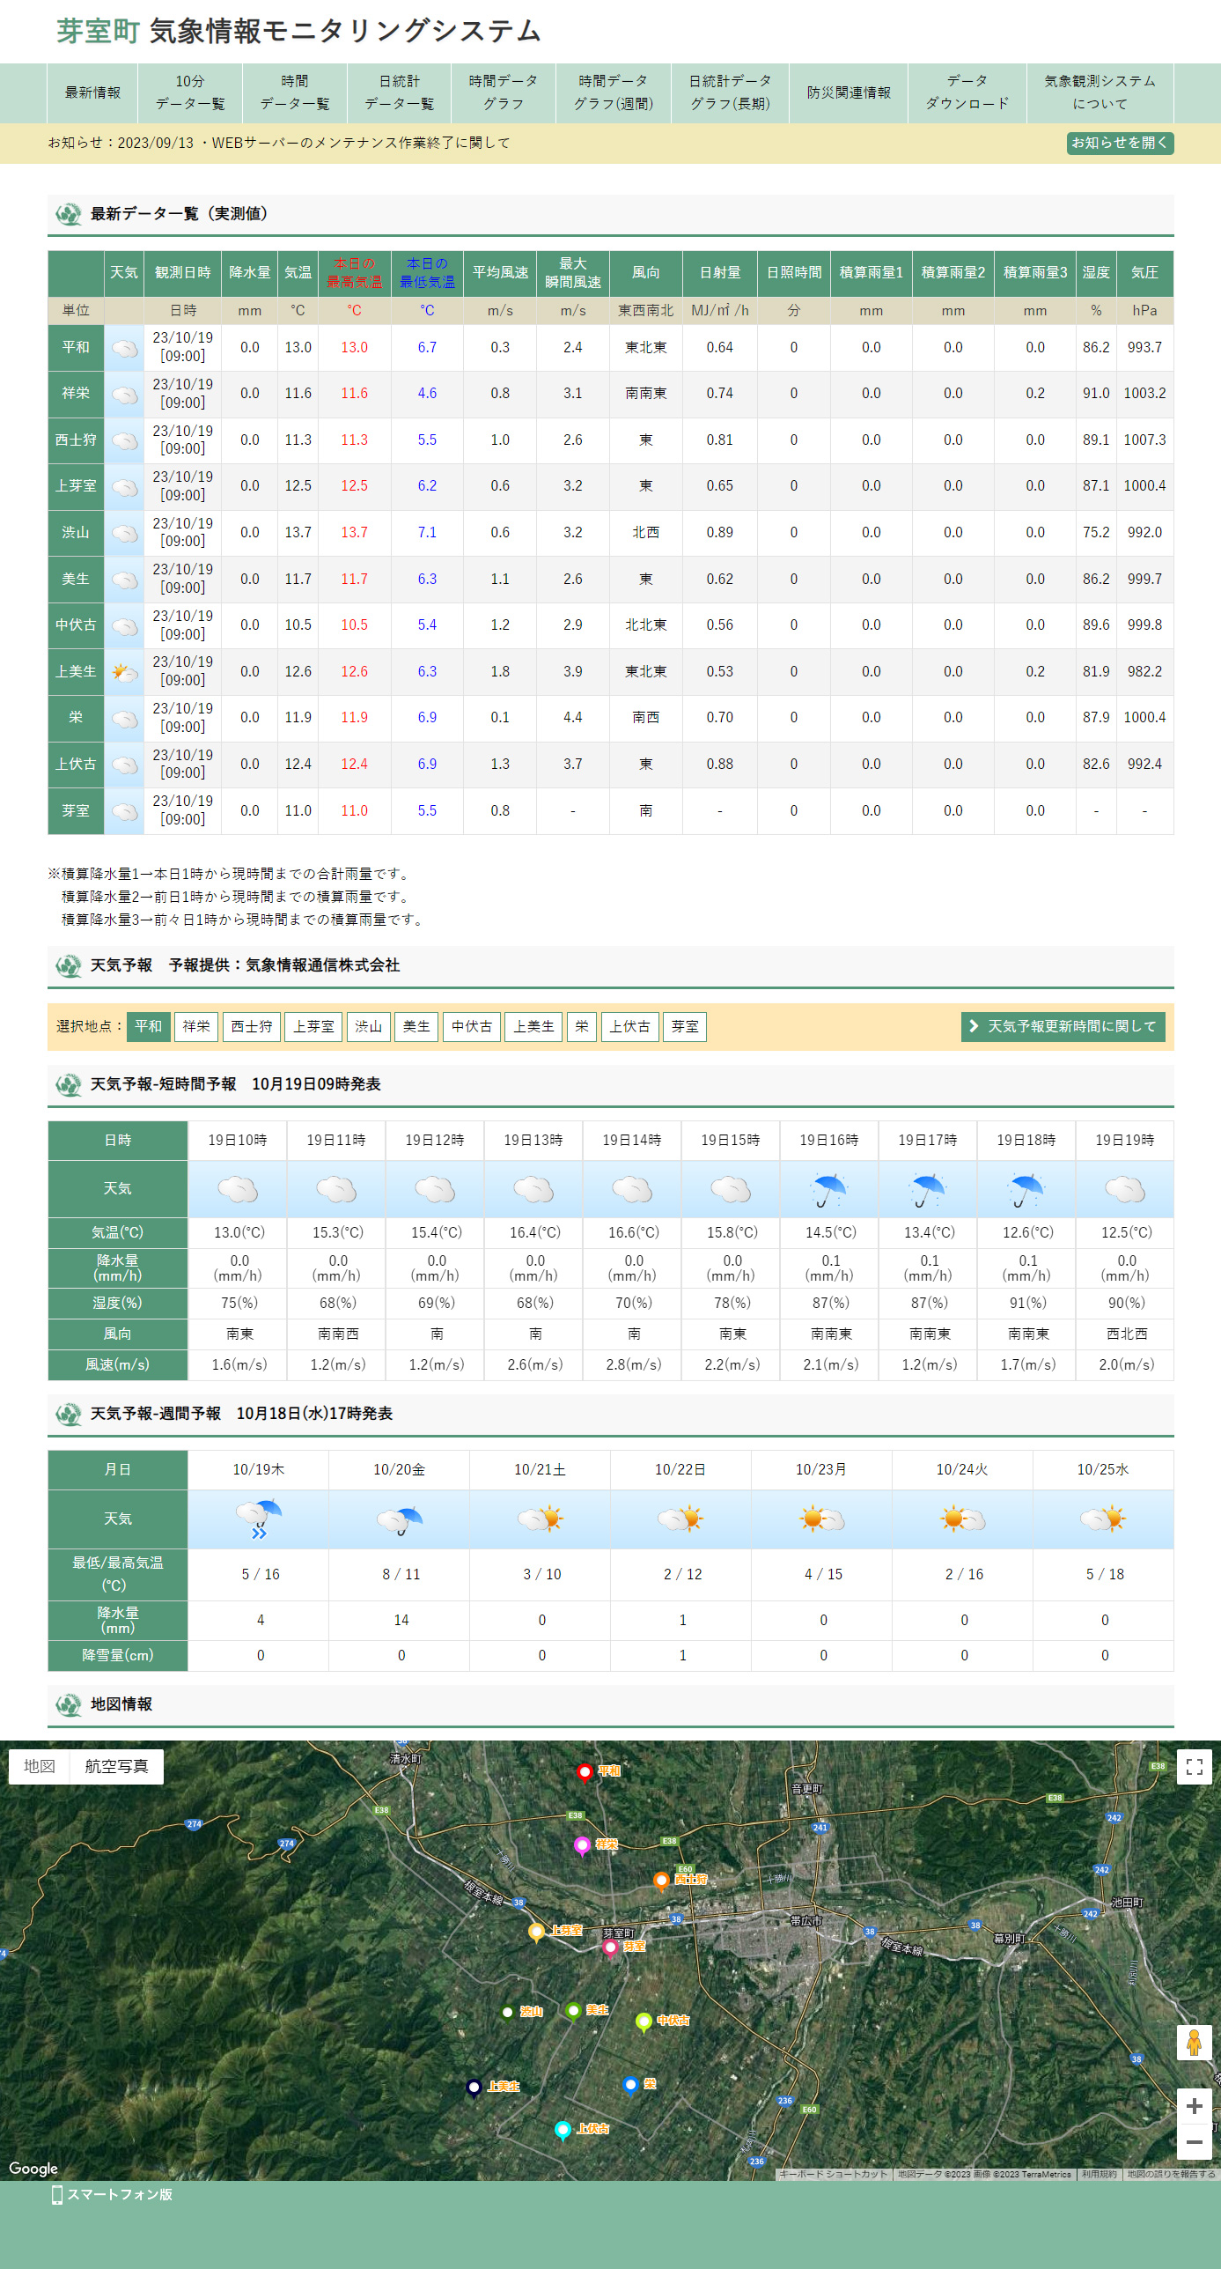Click the 西士狩 station row header
This screenshot has height=2269, width=1221.
click(76, 440)
